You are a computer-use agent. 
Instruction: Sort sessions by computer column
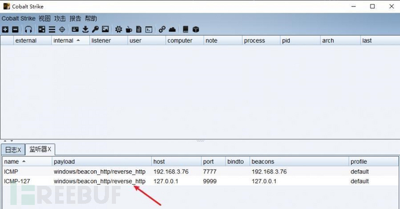pyautogui.click(x=184, y=41)
